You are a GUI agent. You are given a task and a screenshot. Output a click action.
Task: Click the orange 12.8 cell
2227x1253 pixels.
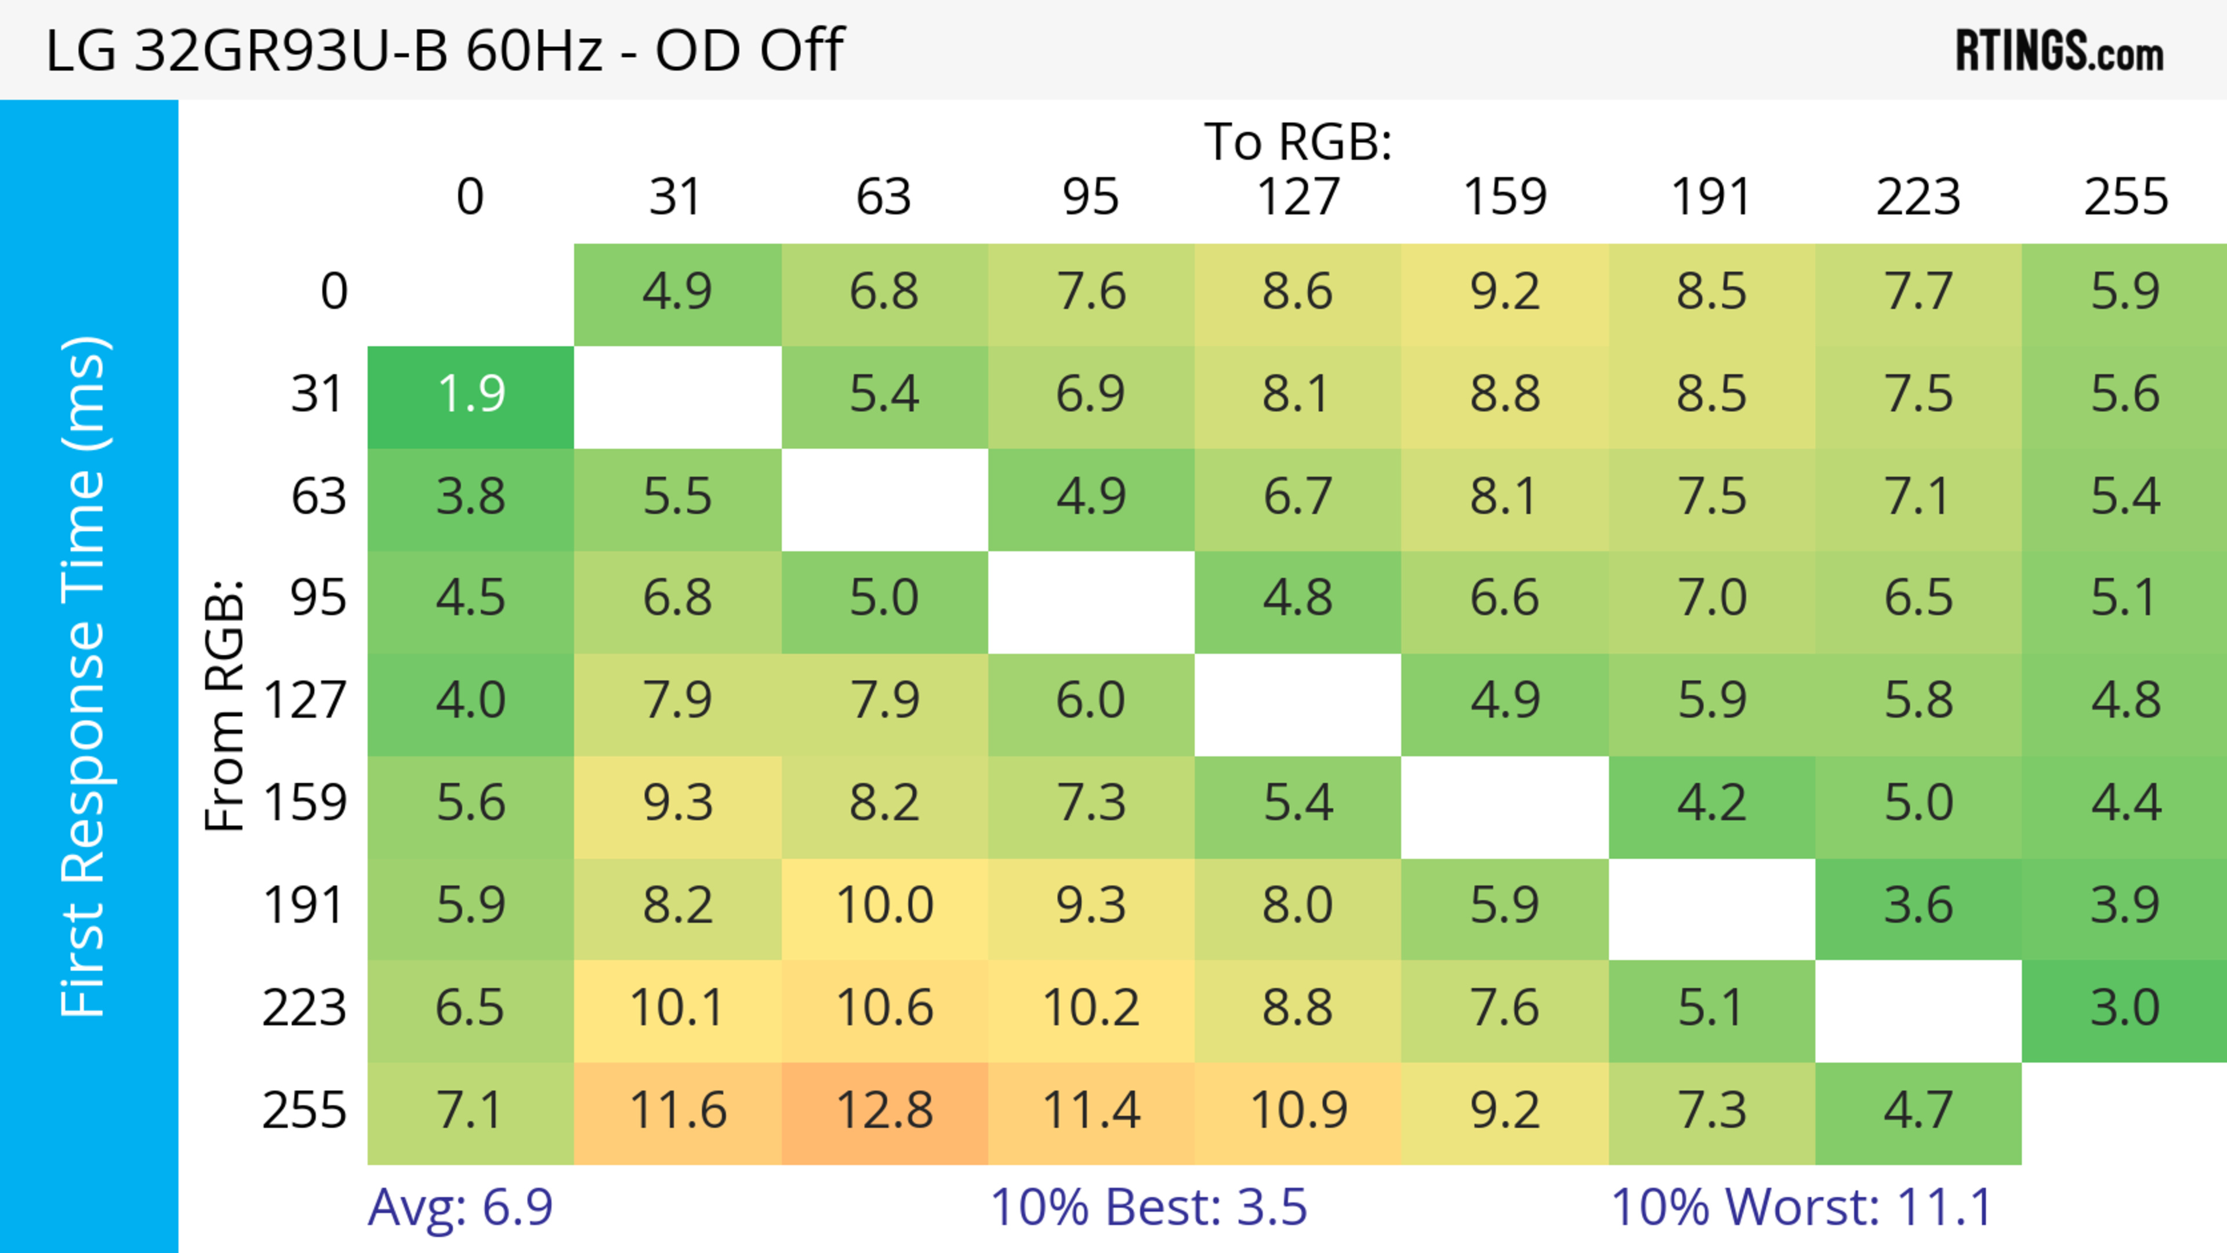click(884, 1110)
